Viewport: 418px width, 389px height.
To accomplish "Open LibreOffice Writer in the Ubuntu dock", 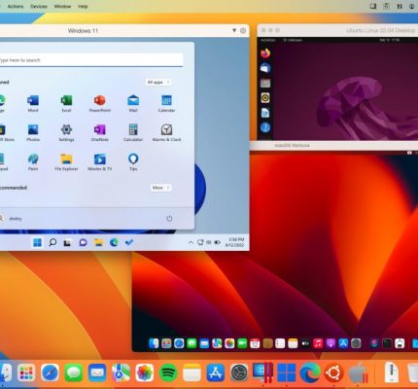I will click(265, 113).
